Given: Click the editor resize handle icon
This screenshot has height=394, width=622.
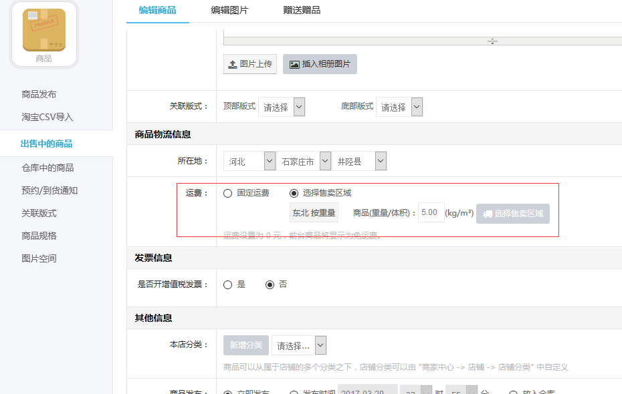Looking at the screenshot, I should pyautogui.click(x=492, y=41).
